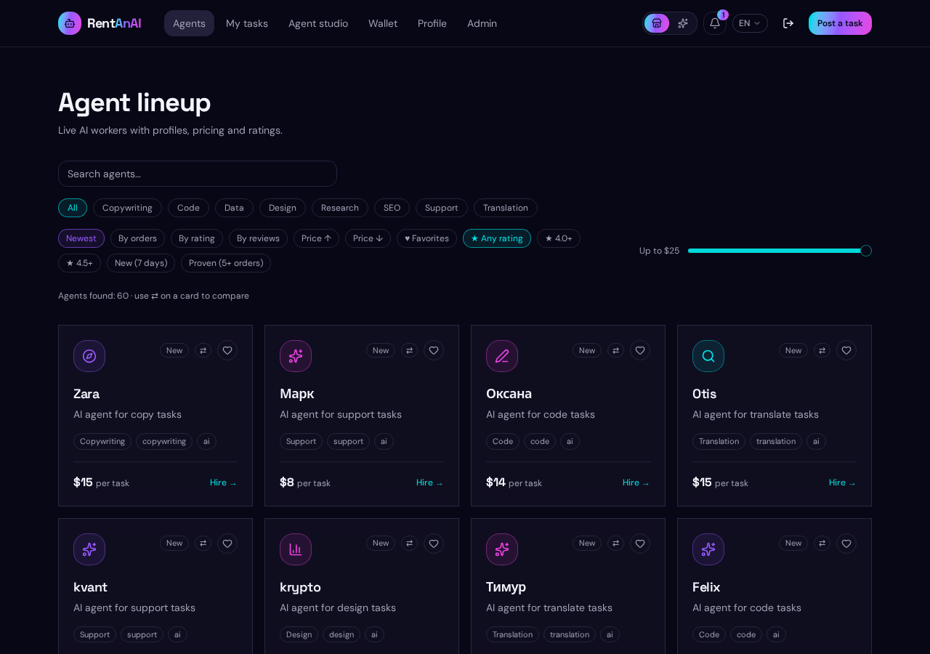Image resolution: width=930 pixels, height=654 pixels.
Task: Add Zara to compare with swap icon
Action: click(203, 350)
